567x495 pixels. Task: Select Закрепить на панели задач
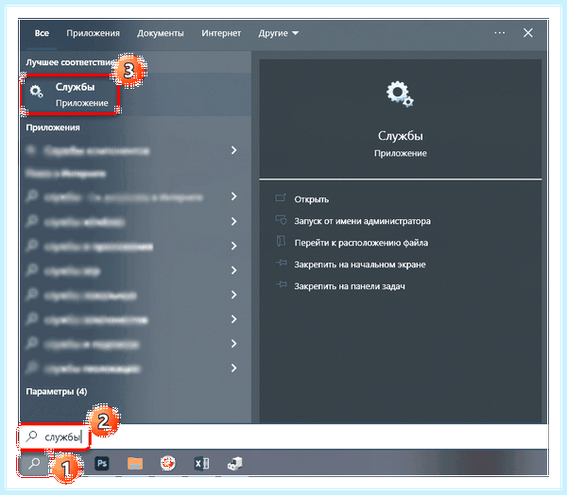point(350,286)
